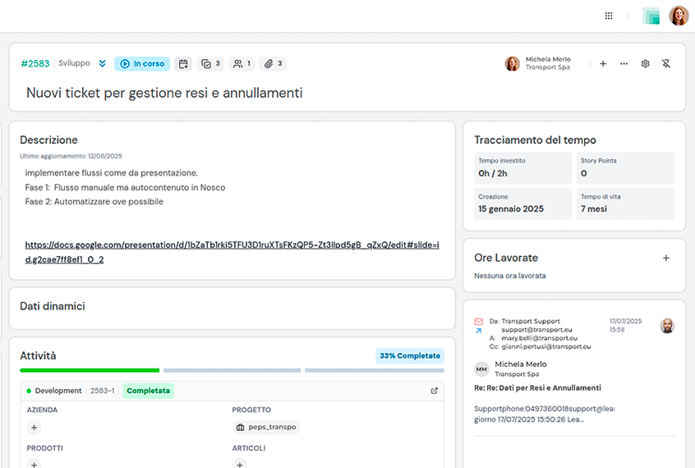Select the peps_transpo project chip
The height and width of the screenshot is (468, 695).
266,427
